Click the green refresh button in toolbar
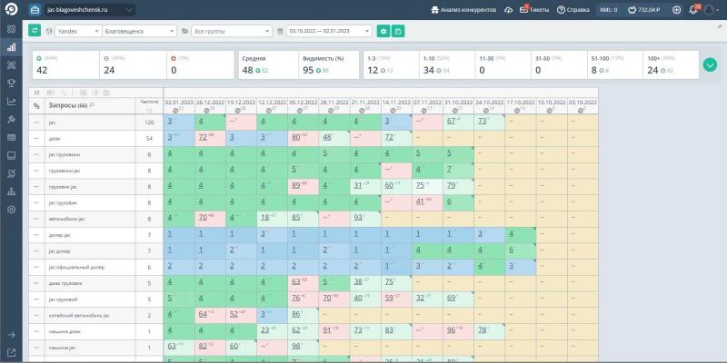 pyautogui.click(x=35, y=31)
